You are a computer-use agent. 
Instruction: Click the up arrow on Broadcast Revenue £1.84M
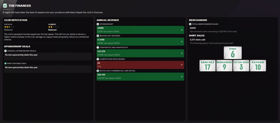[x=182, y=42]
